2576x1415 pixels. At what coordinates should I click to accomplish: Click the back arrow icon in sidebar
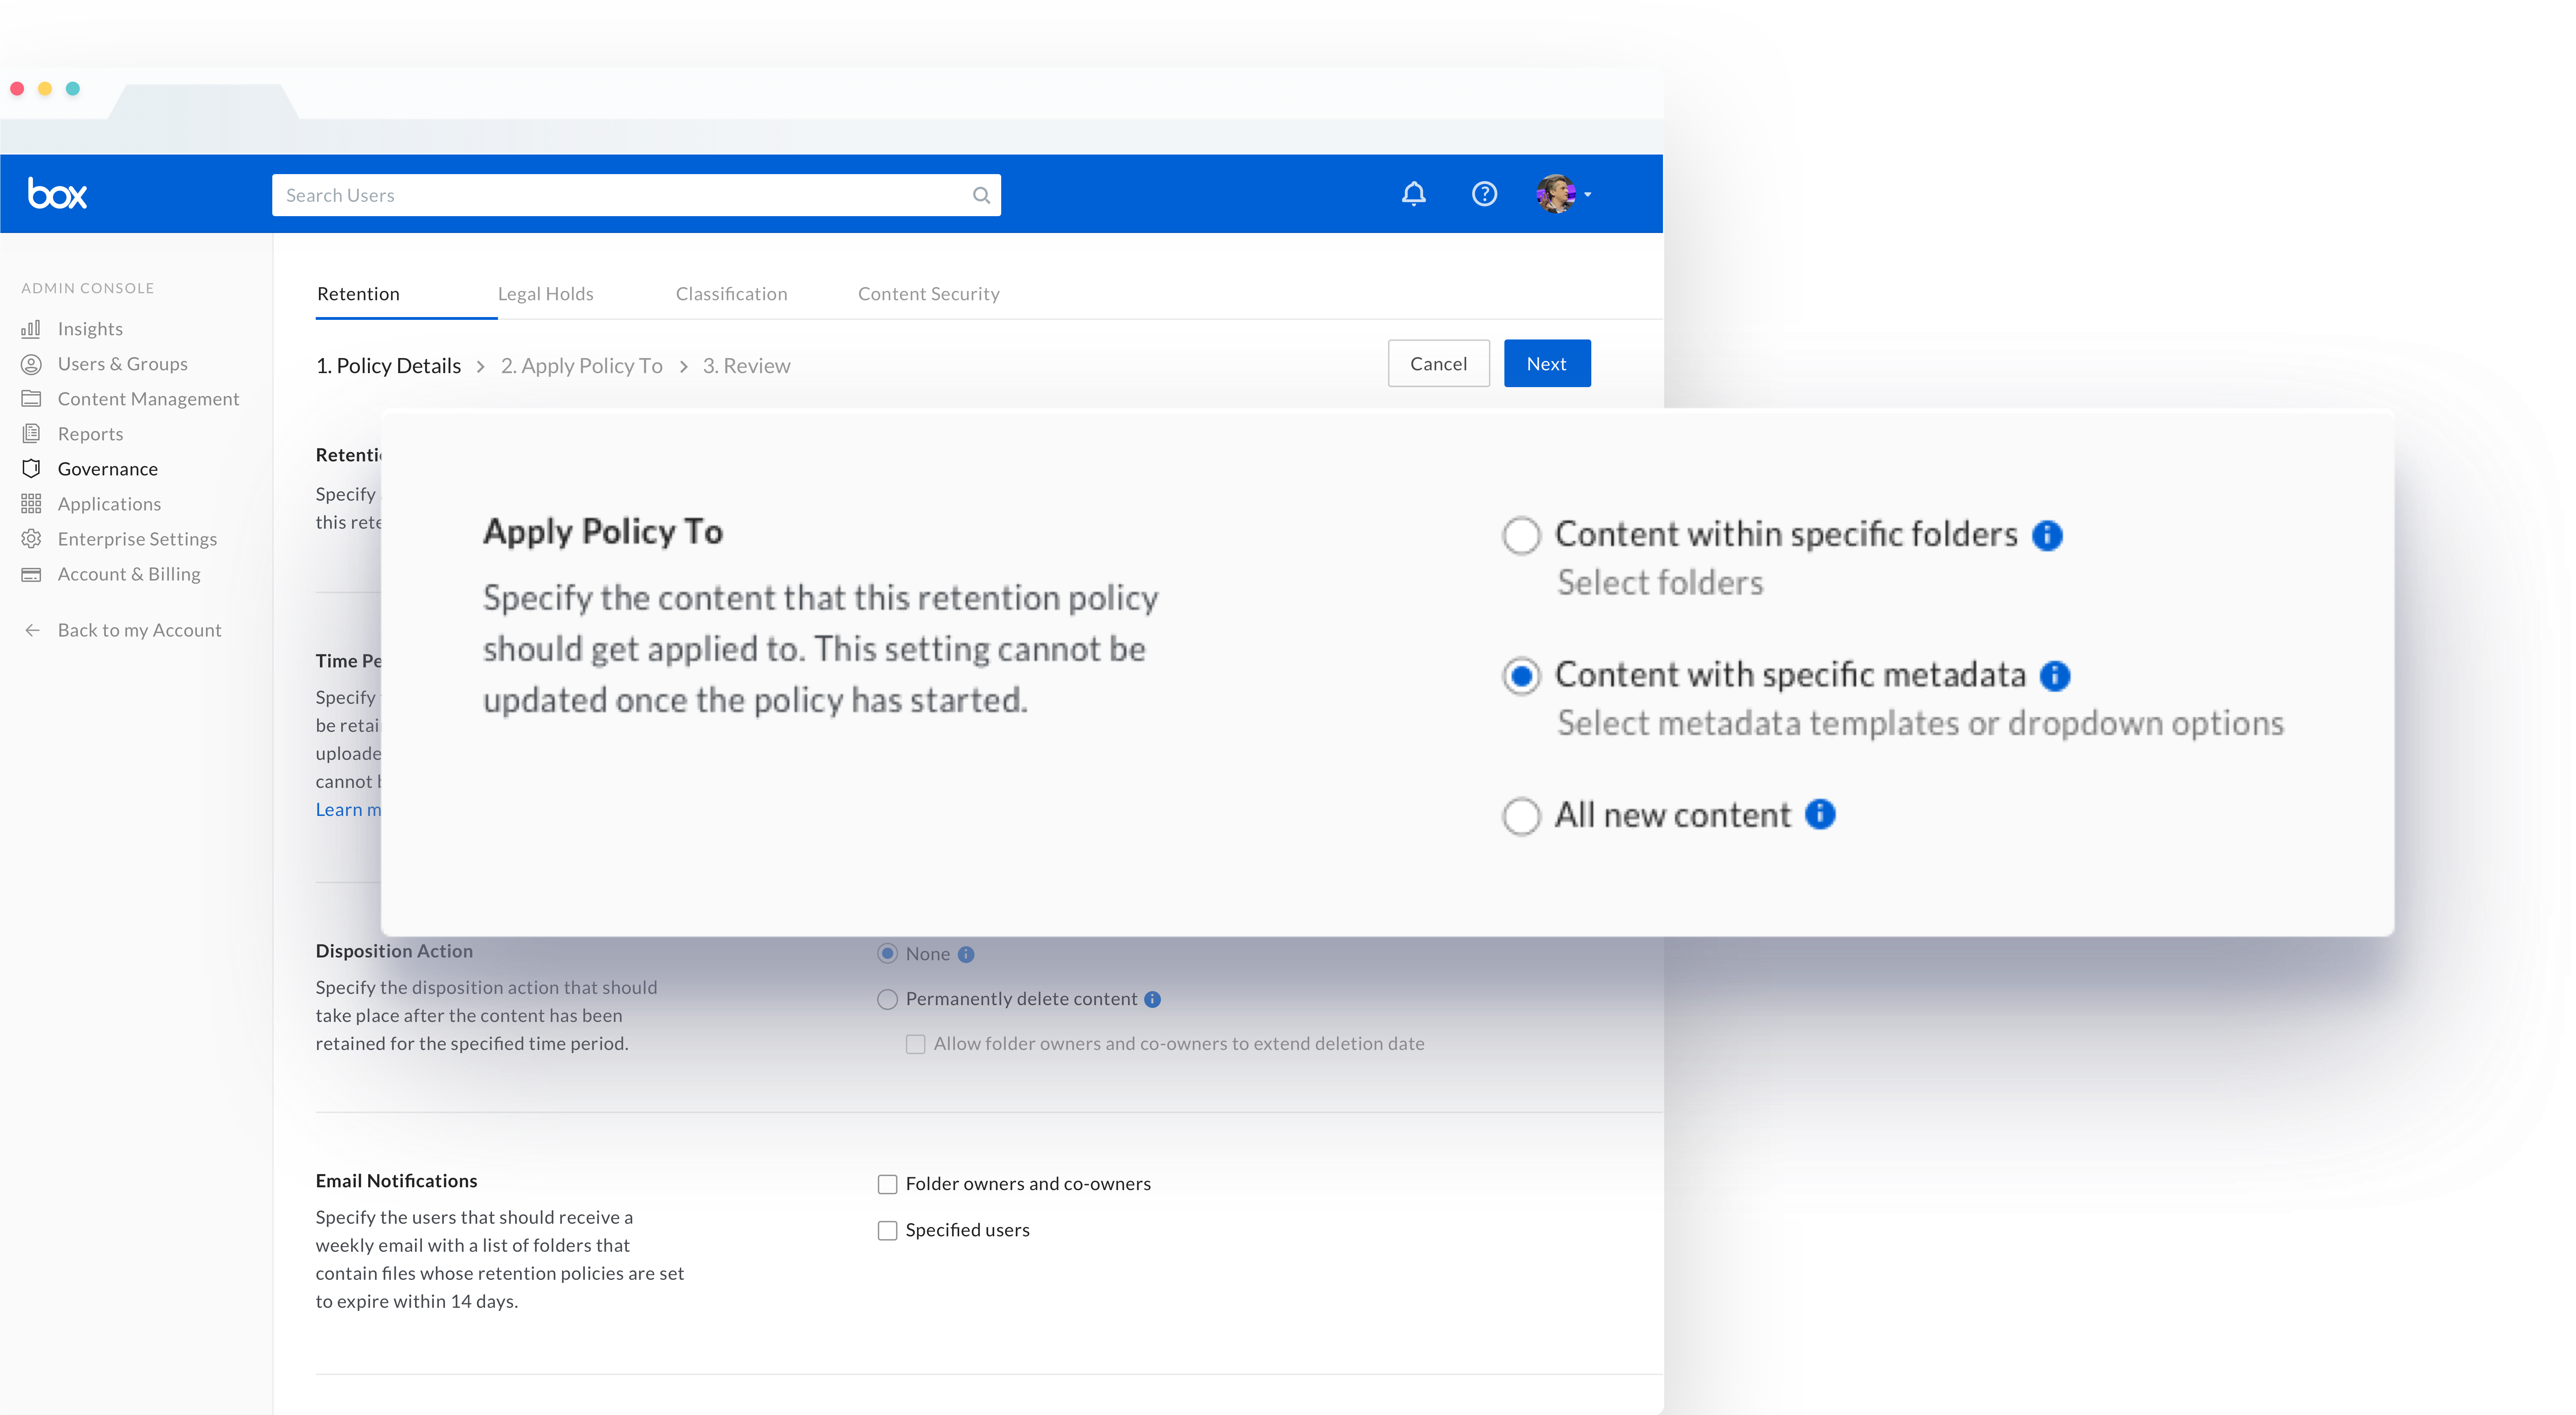click(x=32, y=630)
